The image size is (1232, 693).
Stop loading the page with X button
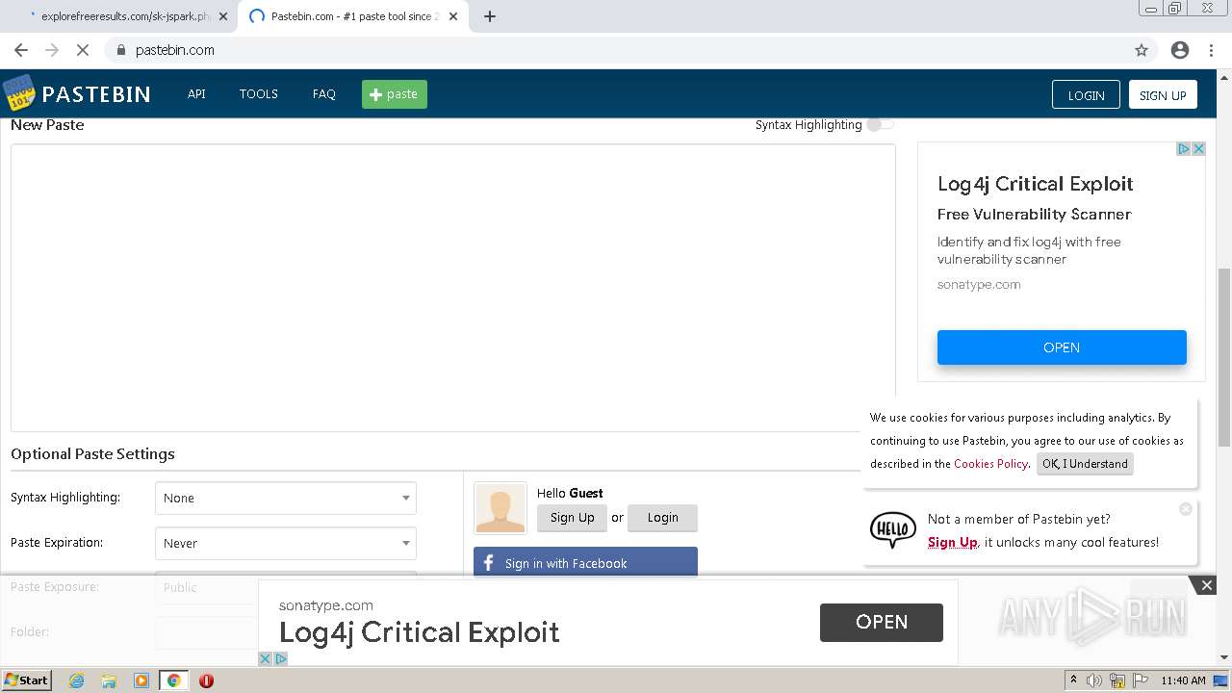(83, 50)
